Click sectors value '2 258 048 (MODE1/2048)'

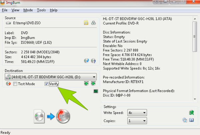point(40,52)
